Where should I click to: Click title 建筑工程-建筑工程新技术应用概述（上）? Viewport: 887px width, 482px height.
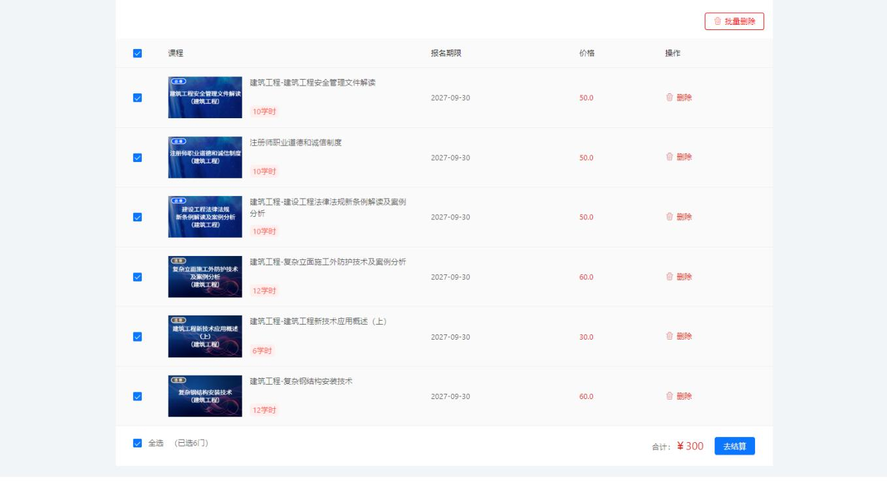[x=319, y=321]
